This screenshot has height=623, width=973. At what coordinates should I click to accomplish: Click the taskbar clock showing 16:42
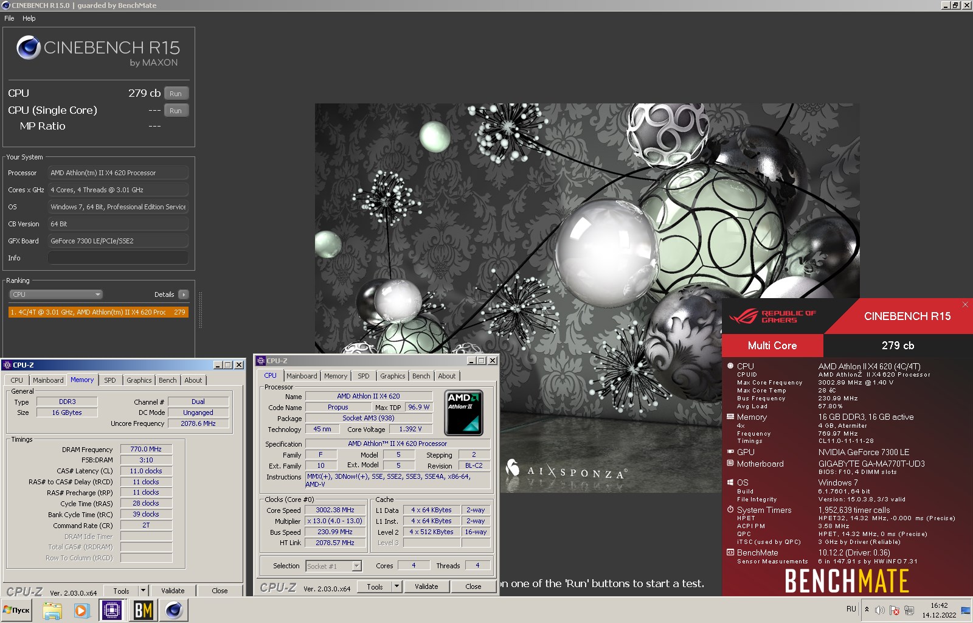939,610
